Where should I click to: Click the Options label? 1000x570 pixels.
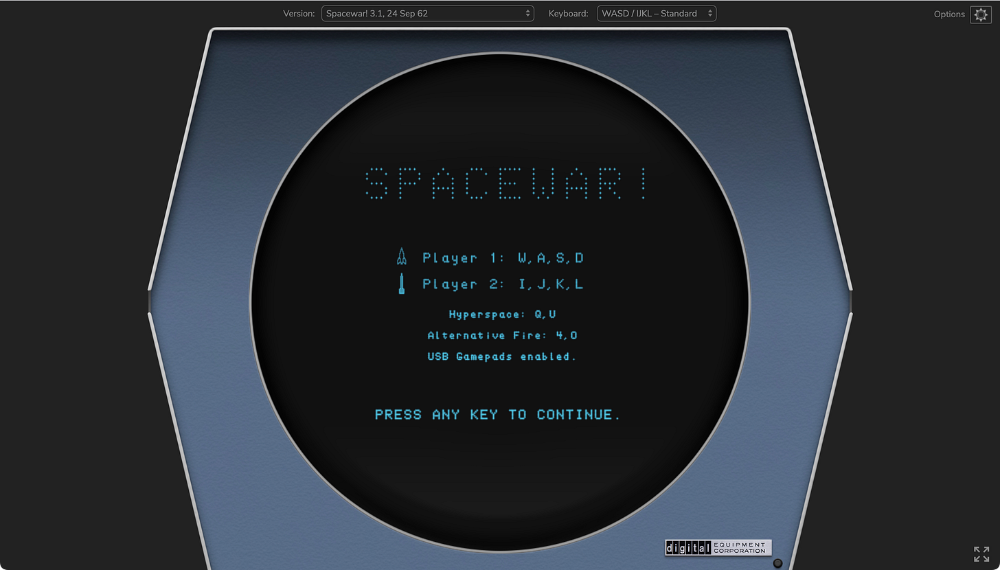click(949, 14)
